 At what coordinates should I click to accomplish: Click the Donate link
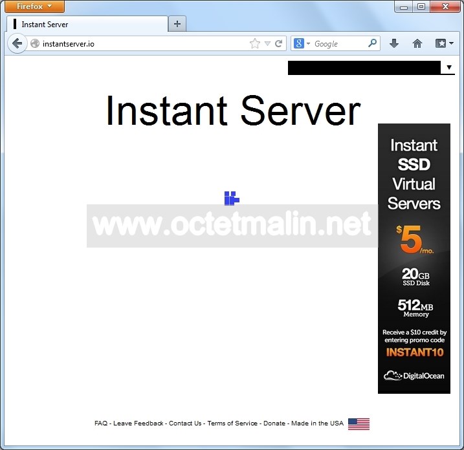pos(274,423)
